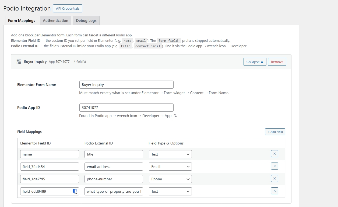The image size is (338, 207).
Task: Click the Field Mappings section heading
Action: [29, 132]
